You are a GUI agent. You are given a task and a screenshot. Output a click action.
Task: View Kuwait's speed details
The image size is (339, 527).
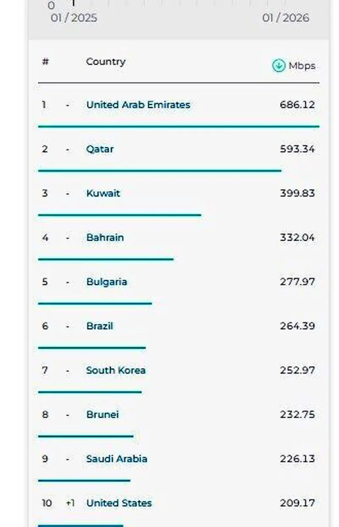[103, 193]
